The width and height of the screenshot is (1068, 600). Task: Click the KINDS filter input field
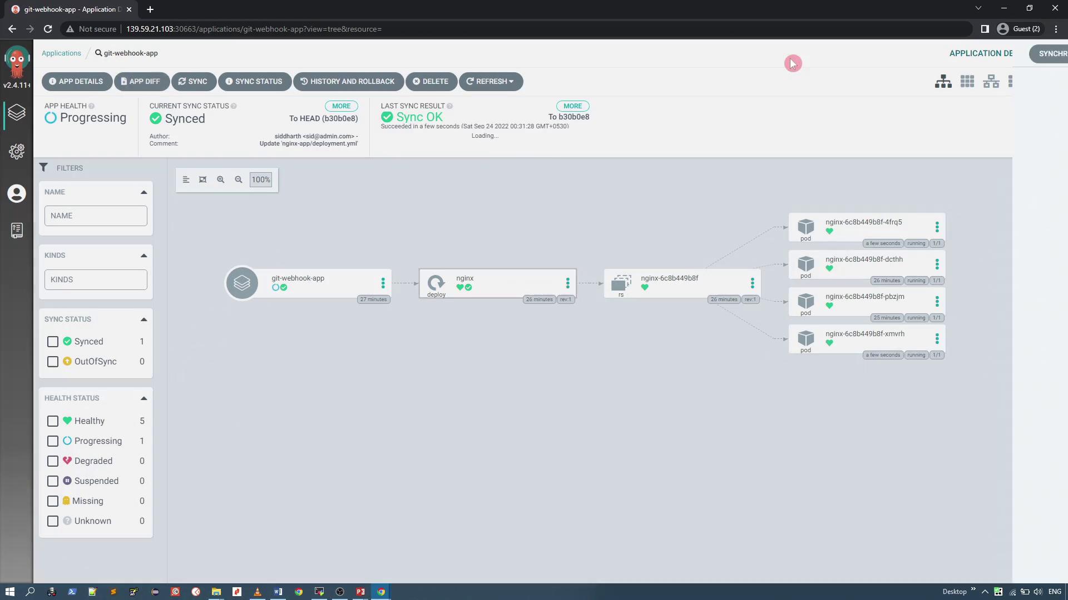[96, 279]
